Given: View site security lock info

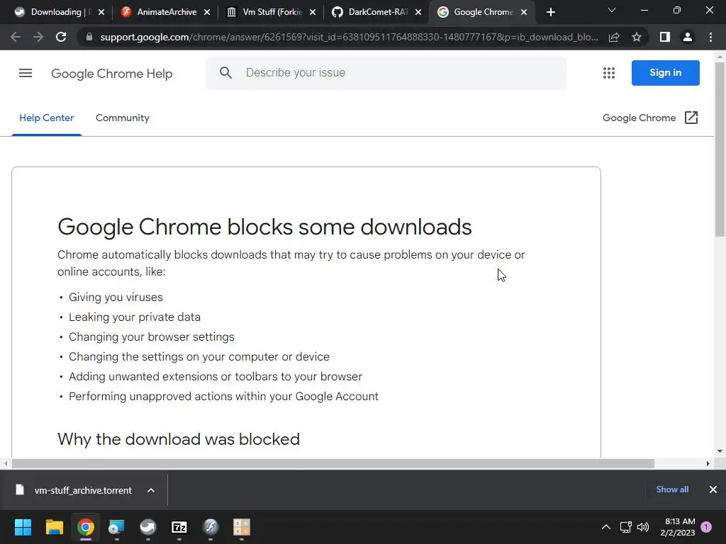Looking at the screenshot, I should 89,37.
